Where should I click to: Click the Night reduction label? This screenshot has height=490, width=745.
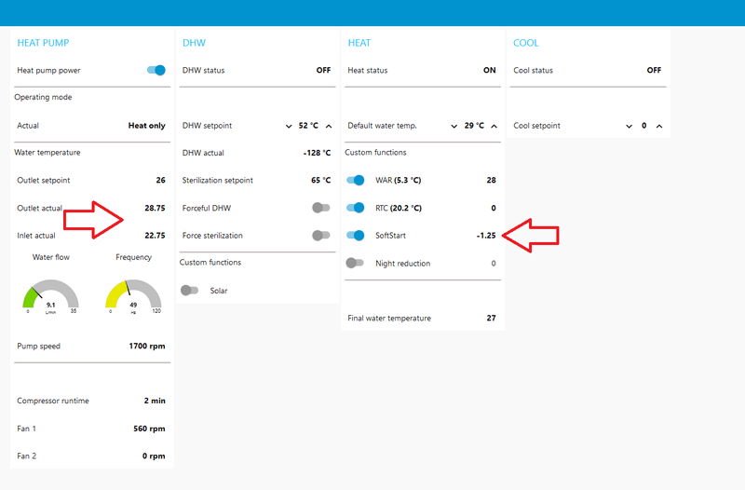point(403,264)
